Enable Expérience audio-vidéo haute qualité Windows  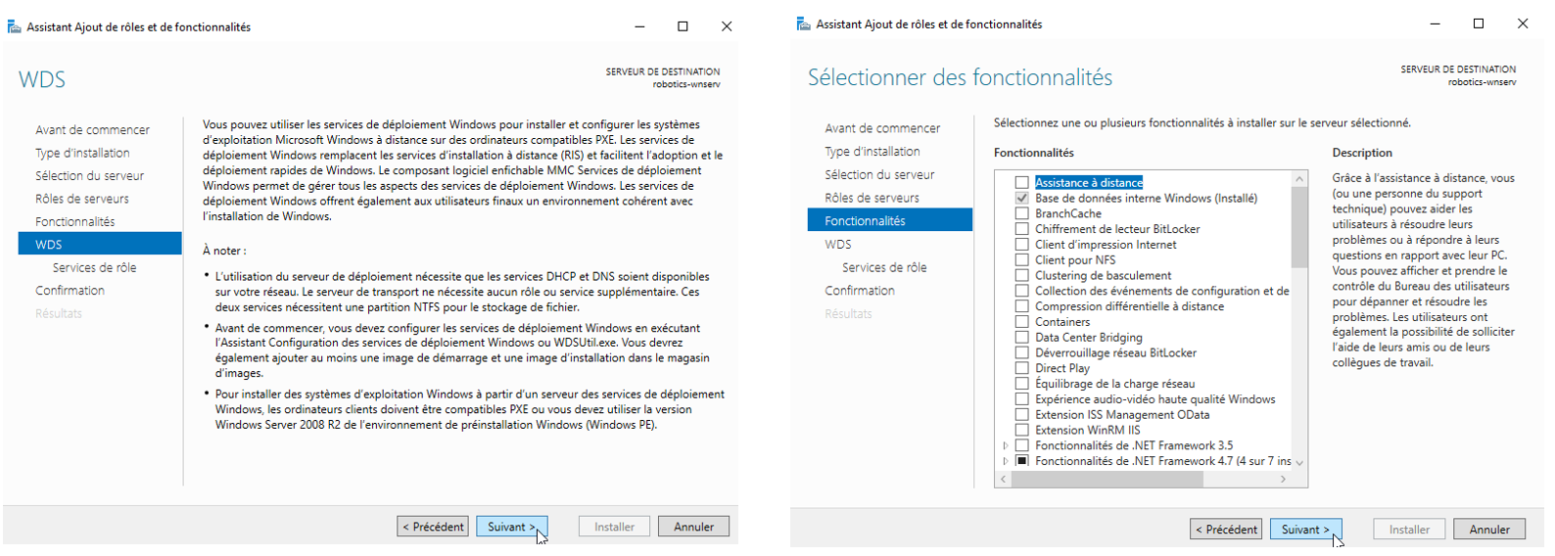[x=1021, y=399]
